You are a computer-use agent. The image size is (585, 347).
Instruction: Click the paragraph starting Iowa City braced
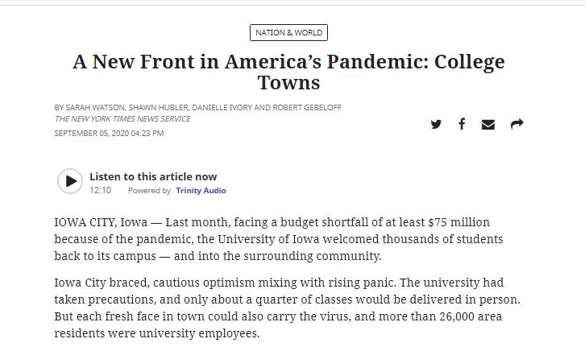pos(288,308)
